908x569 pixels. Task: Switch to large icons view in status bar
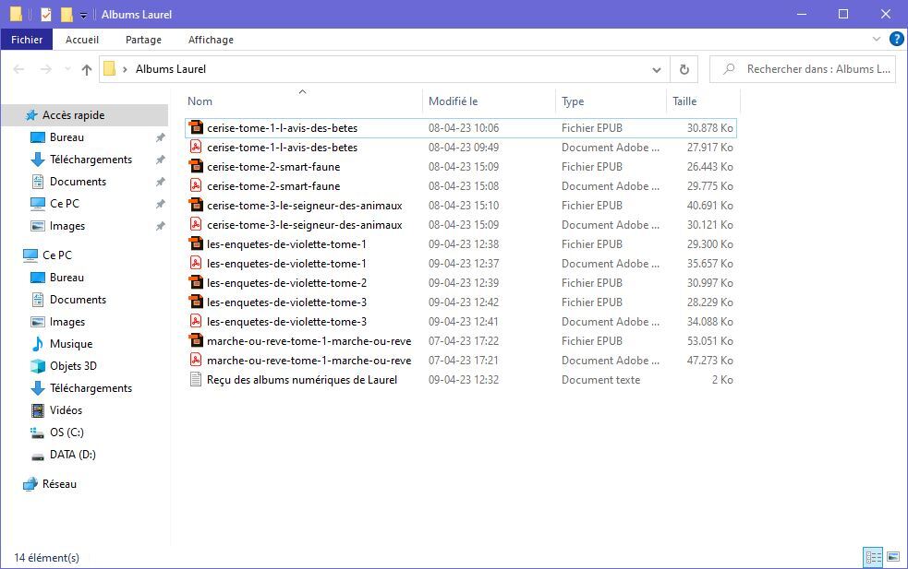(x=893, y=557)
